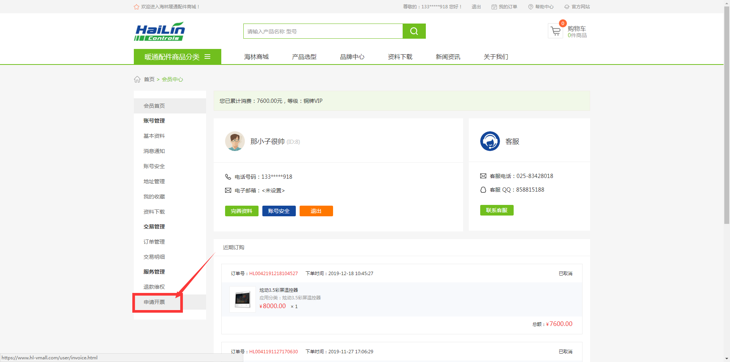This screenshot has height=362, width=730.
Task: Click the page vertical scrollbar
Action: (x=727, y=116)
